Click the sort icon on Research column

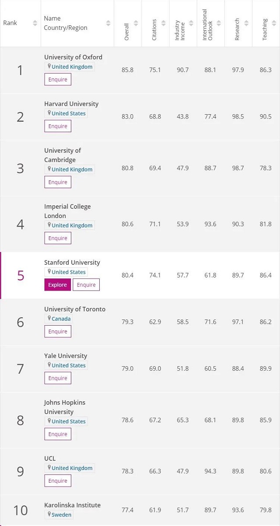pyautogui.click(x=246, y=23)
